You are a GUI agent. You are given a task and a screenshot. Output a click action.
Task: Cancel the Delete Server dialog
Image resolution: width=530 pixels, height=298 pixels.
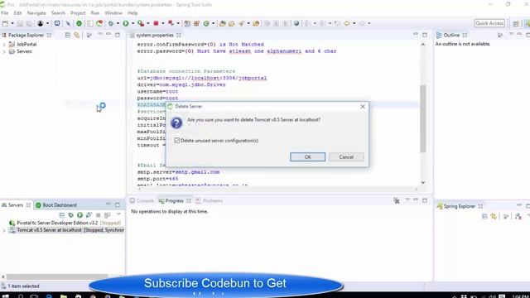pyautogui.click(x=346, y=156)
